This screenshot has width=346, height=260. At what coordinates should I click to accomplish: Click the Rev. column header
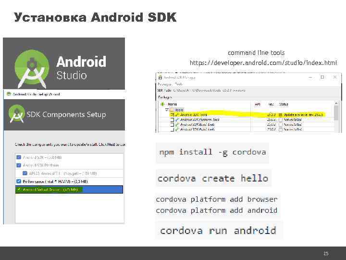[x=271, y=104]
